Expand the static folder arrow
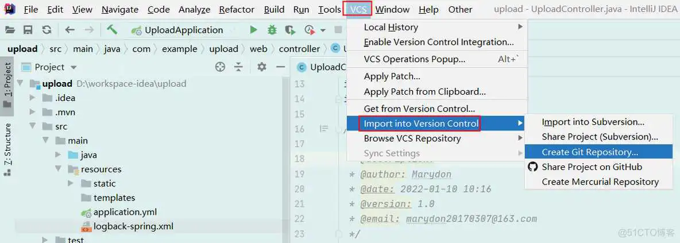The height and width of the screenshot is (243, 680). [71, 184]
